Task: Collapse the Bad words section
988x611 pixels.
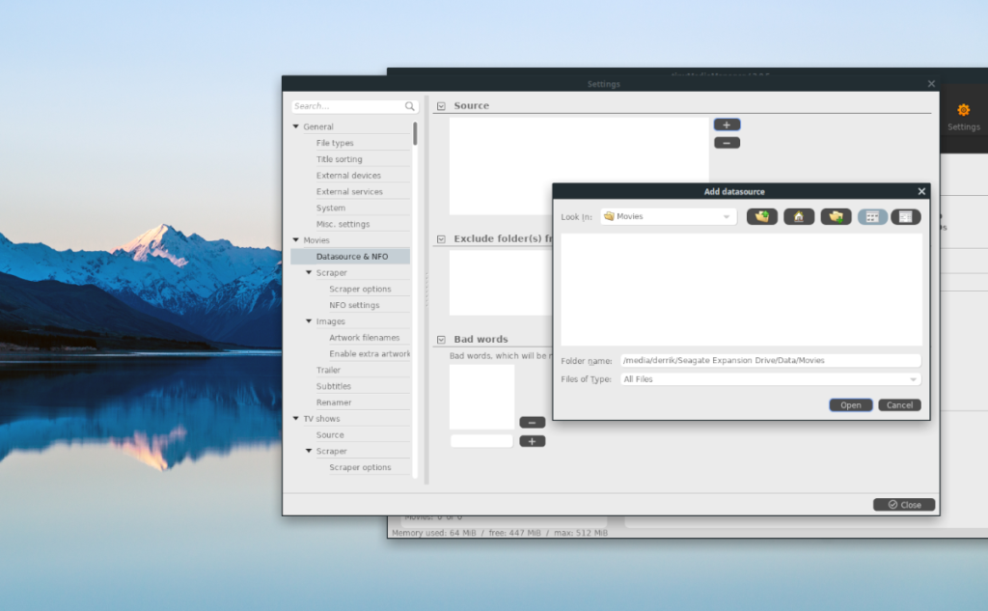Action: (x=440, y=339)
